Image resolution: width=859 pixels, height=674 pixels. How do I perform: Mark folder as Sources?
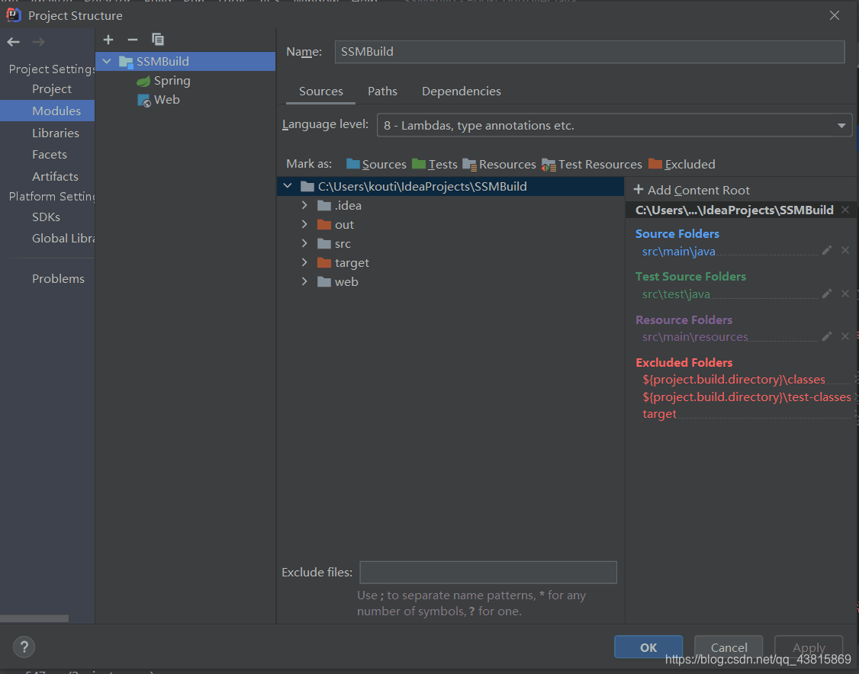(x=376, y=164)
